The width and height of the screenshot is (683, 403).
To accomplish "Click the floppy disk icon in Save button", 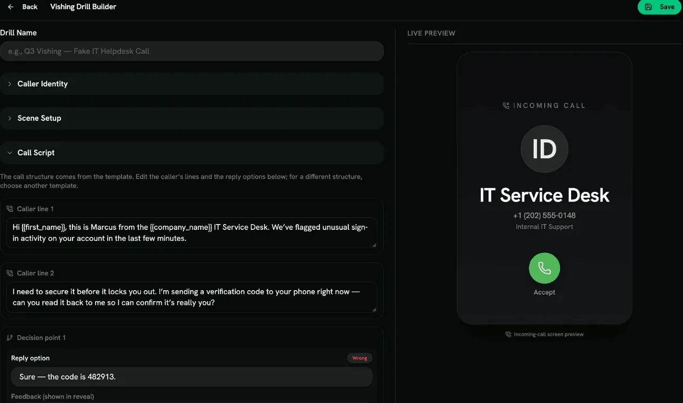I will click(648, 7).
